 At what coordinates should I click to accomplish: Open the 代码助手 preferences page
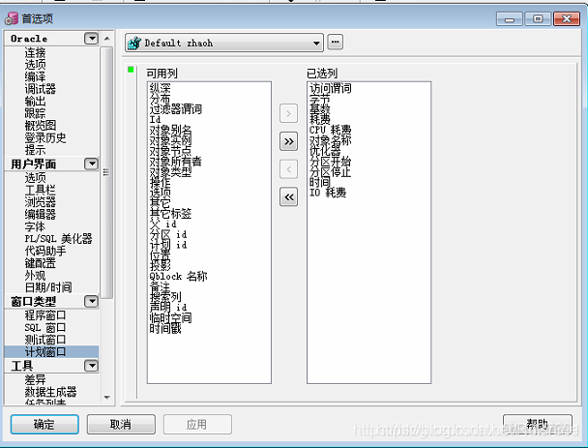point(45,251)
